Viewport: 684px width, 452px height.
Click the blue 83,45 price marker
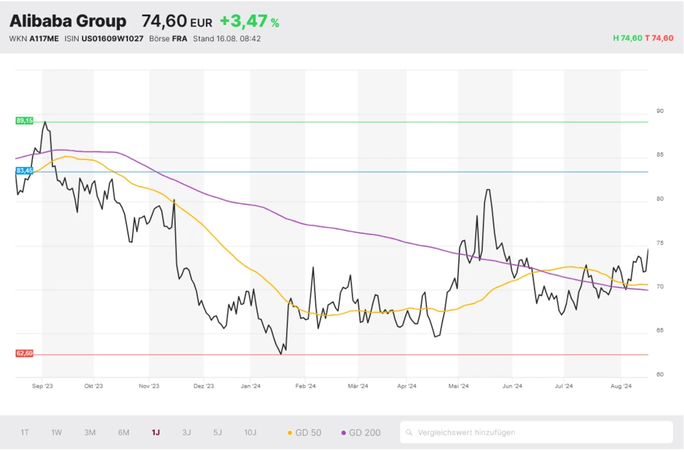pos(24,170)
